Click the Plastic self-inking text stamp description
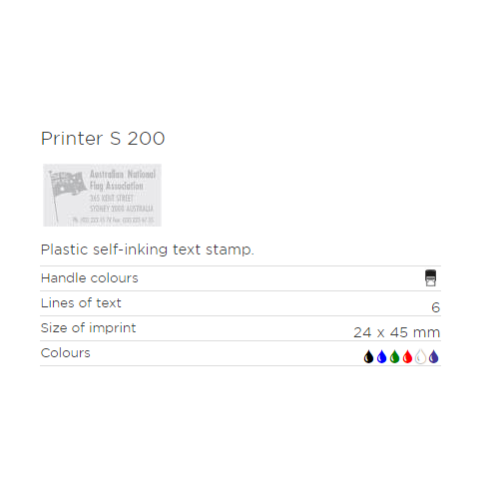This screenshot has width=499, height=497. pyautogui.click(x=148, y=249)
